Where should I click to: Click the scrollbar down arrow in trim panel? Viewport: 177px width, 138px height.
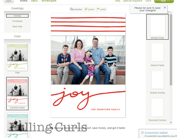click(x=171, y=122)
